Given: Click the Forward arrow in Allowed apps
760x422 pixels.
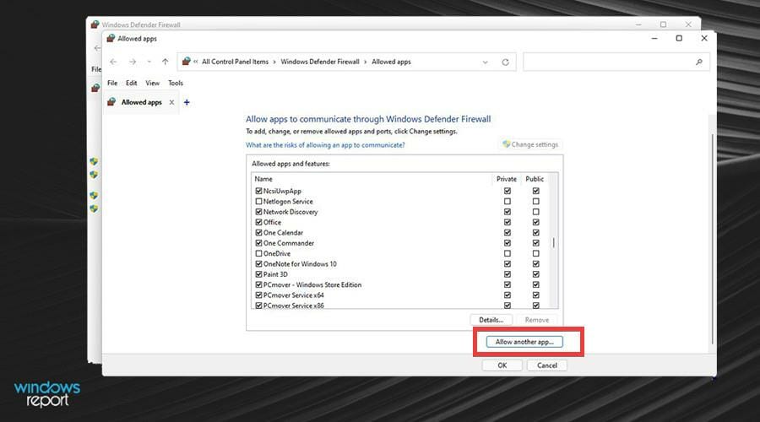Looking at the screenshot, I should tap(133, 62).
